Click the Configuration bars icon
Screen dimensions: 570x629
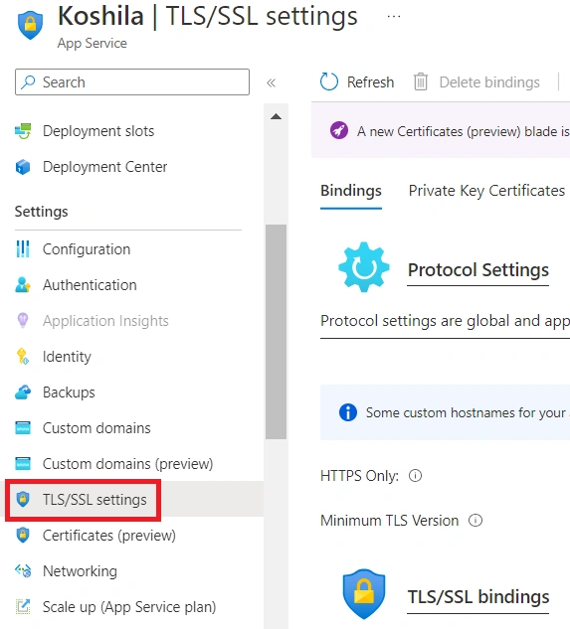tap(23, 248)
